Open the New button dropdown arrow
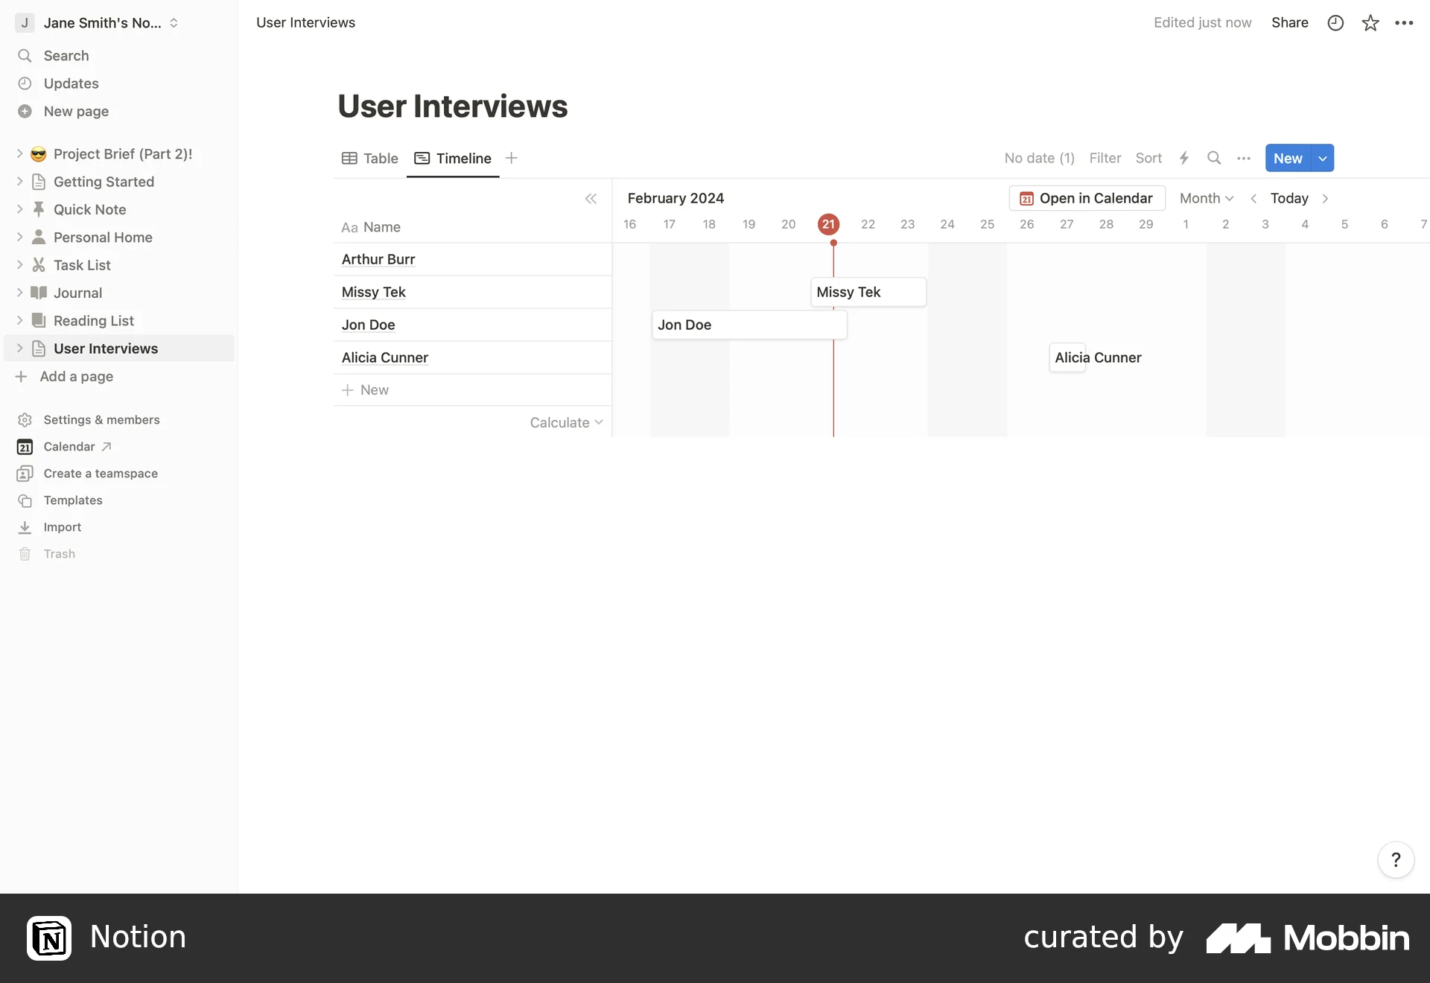The height and width of the screenshot is (983, 1430). [1323, 158]
